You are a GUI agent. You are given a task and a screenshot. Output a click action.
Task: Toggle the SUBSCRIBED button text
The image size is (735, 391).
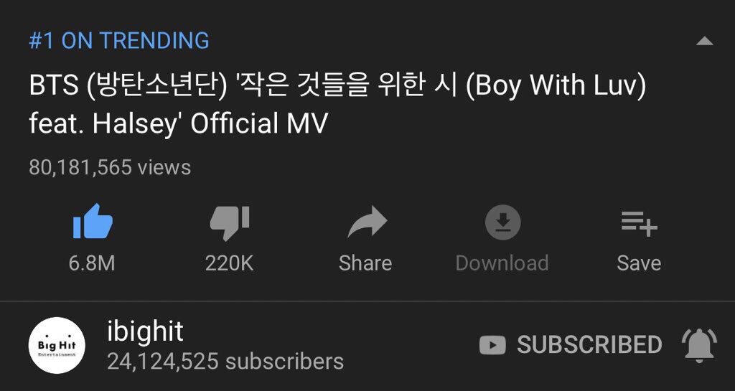click(x=589, y=345)
